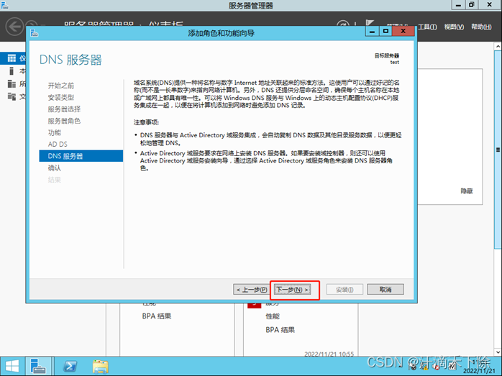Open File Explorer from the taskbar

click(101, 366)
